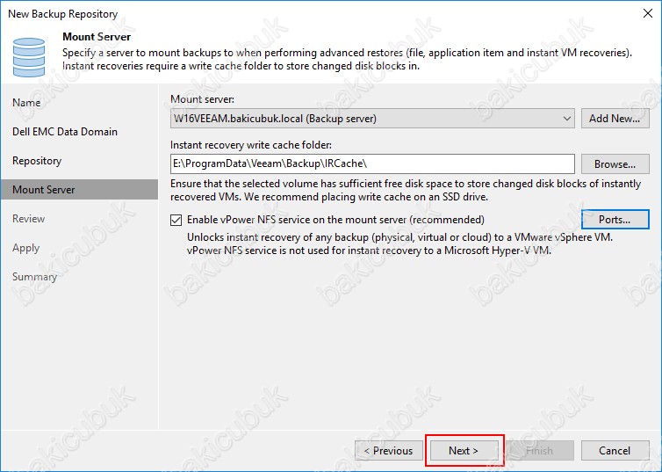
Task: Close the New Backup Repository dialog
Action: [x=644, y=13]
